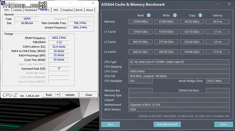Click L2 Cache Latency value 3.9 ns
Viewport: 235px width, 131px height.
(217, 42)
